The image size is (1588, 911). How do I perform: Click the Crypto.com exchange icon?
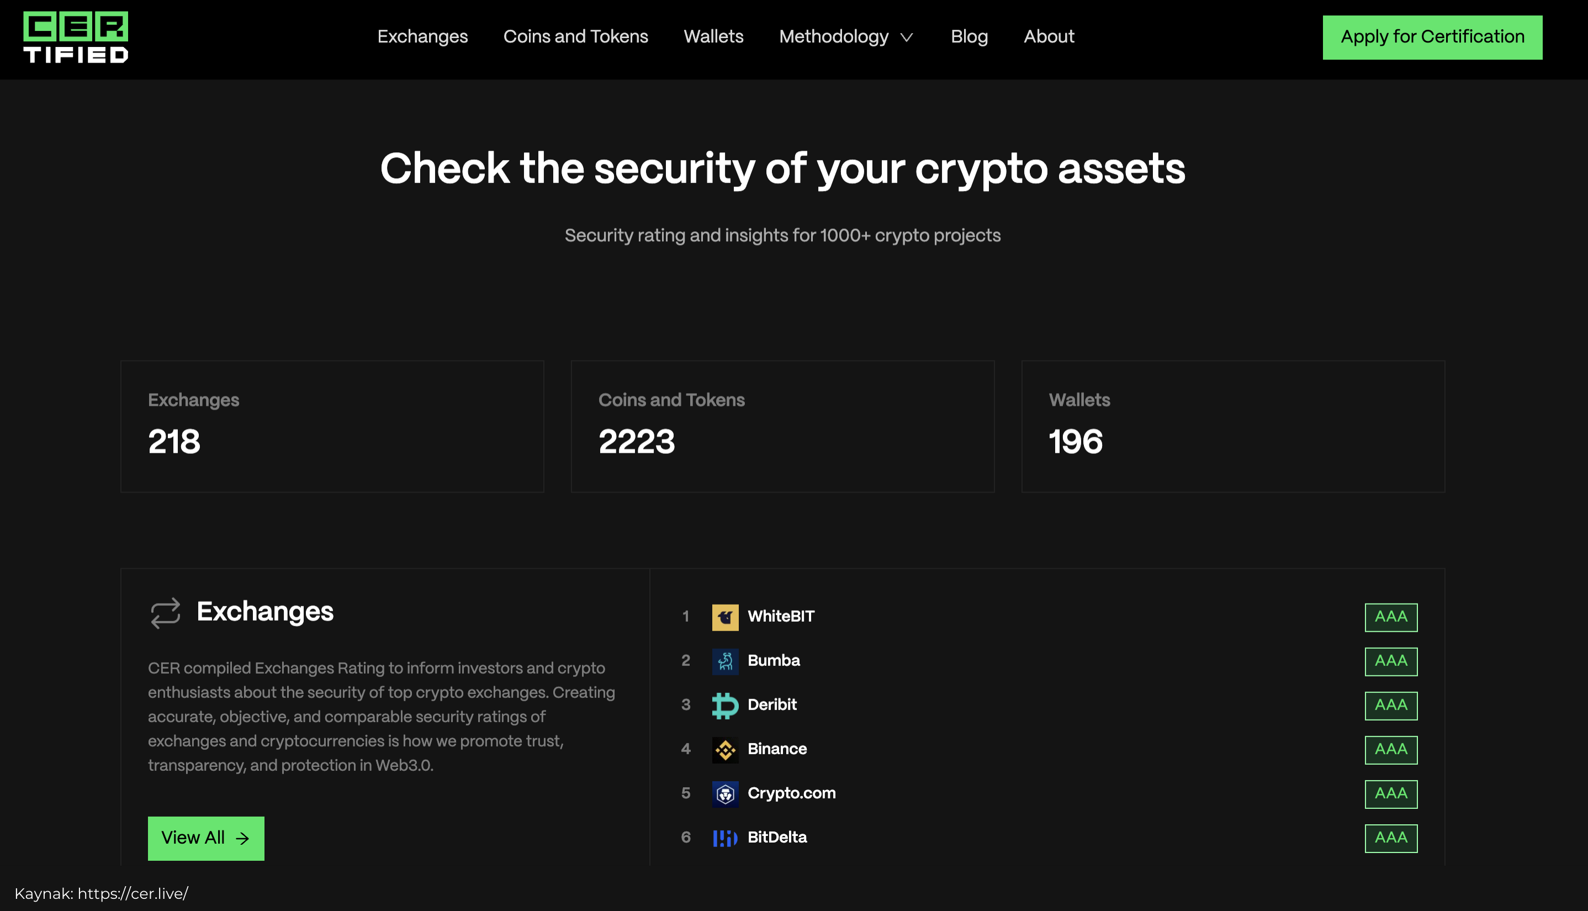pyautogui.click(x=723, y=793)
